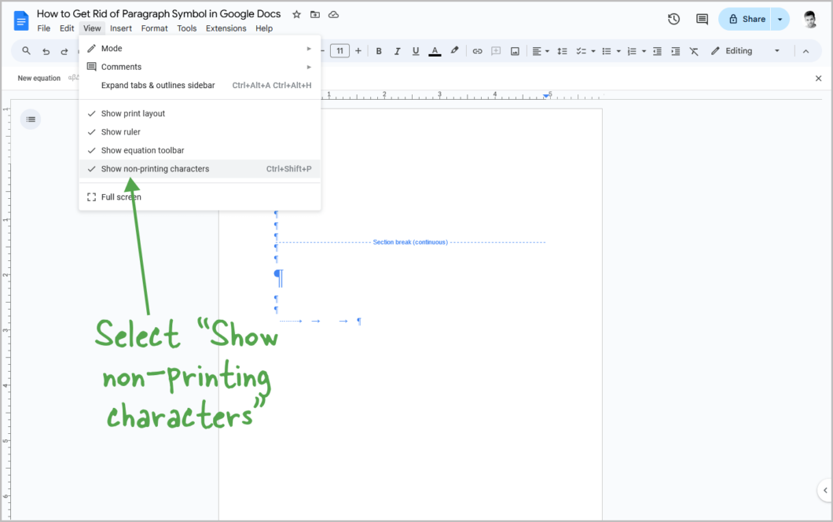The width and height of the screenshot is (833, 522).
Task: Open Share options dropdown arrow
Action: (x=780, y=19)
